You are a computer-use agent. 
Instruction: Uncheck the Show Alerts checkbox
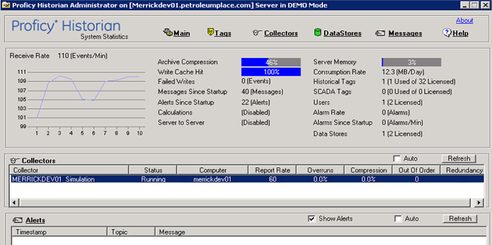(312, 219)
